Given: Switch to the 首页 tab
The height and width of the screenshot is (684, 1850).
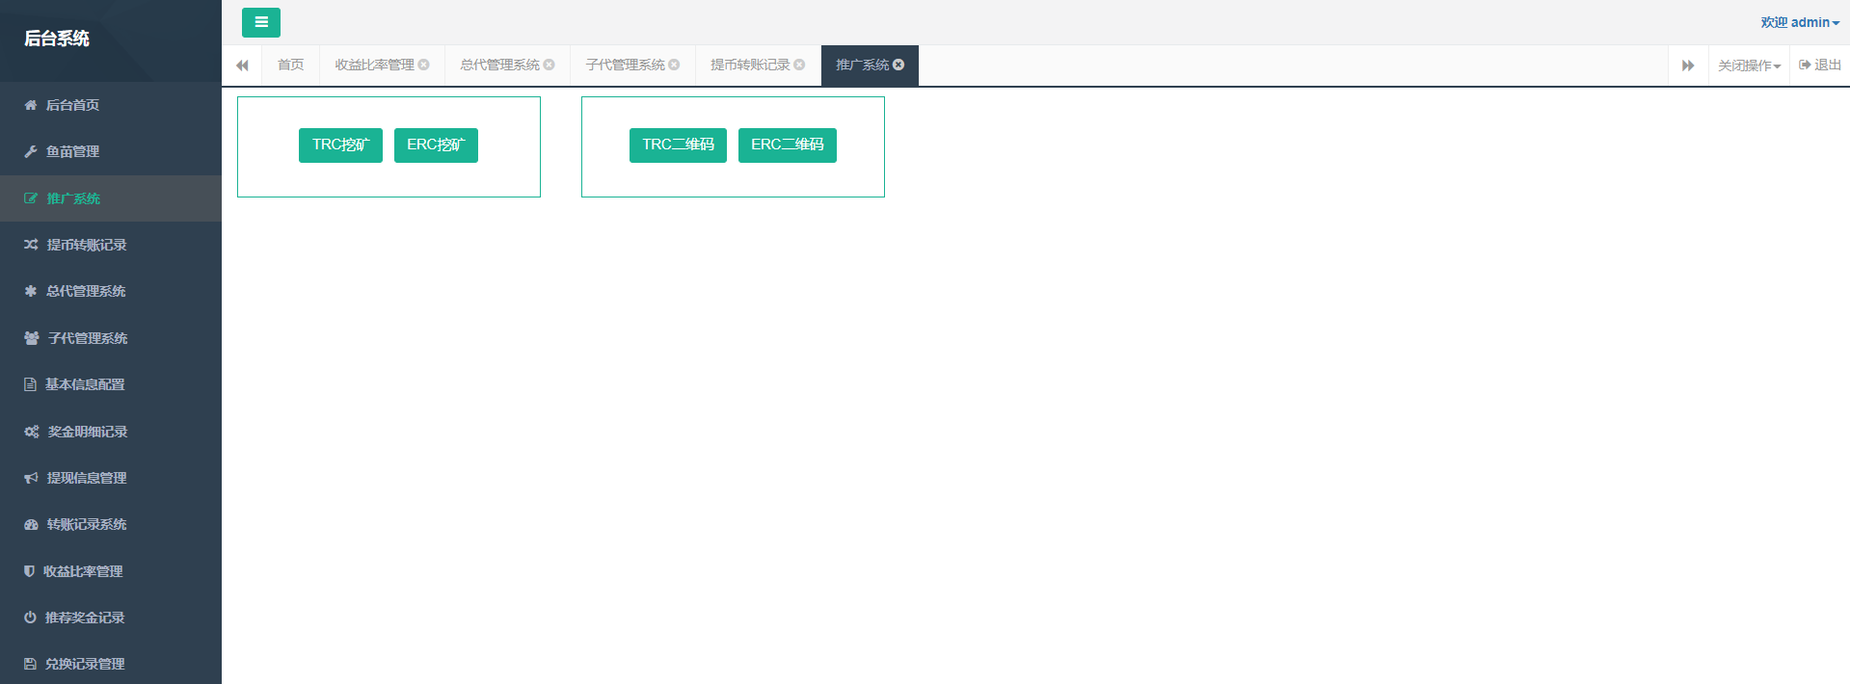Looking at the screenshot, I should [290, 65].
